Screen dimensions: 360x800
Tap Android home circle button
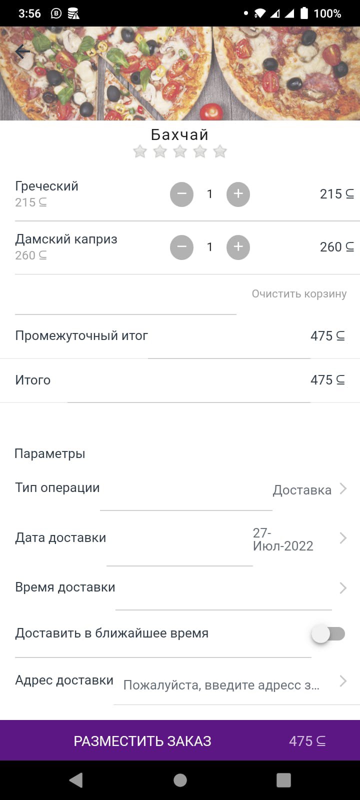click(180, 780)
